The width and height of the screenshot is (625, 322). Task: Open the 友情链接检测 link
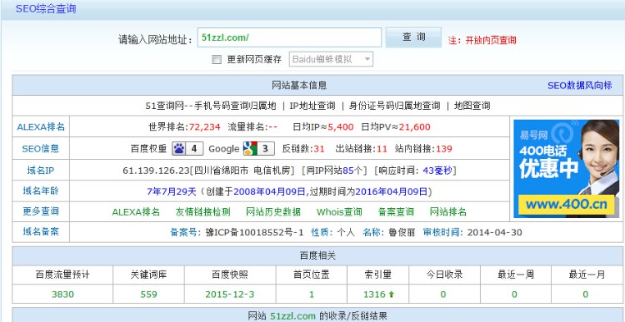202,212
